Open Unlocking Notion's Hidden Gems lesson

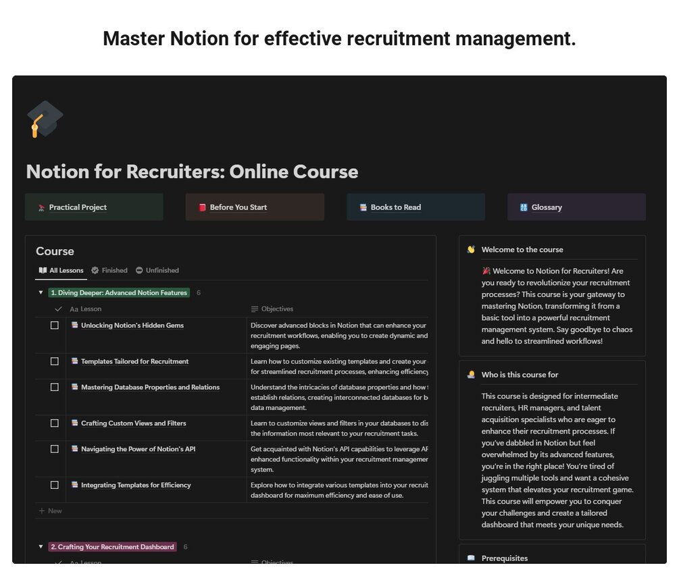pos(132,325)
